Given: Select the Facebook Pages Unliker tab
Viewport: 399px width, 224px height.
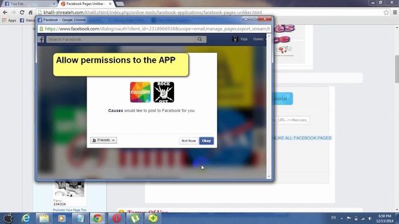Looking at the screenshot, I should point(85,4).
